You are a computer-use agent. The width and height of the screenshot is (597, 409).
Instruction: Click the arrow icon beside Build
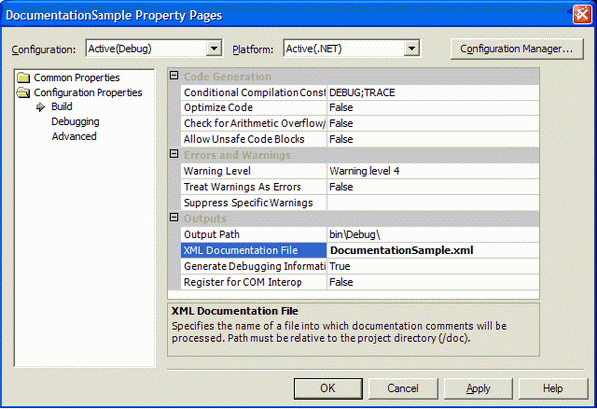point(42,107)
